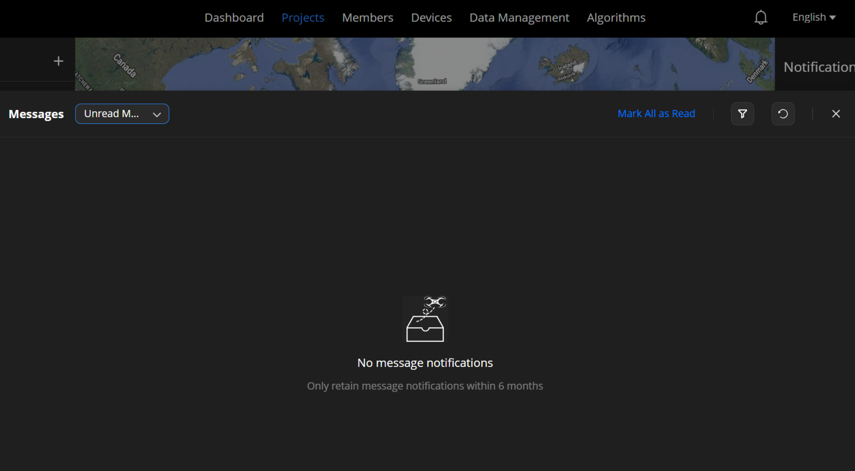Click the filter messages funnel icon
Screen dimensions: 855x471
pyautogui.click(x=742, y=114)
